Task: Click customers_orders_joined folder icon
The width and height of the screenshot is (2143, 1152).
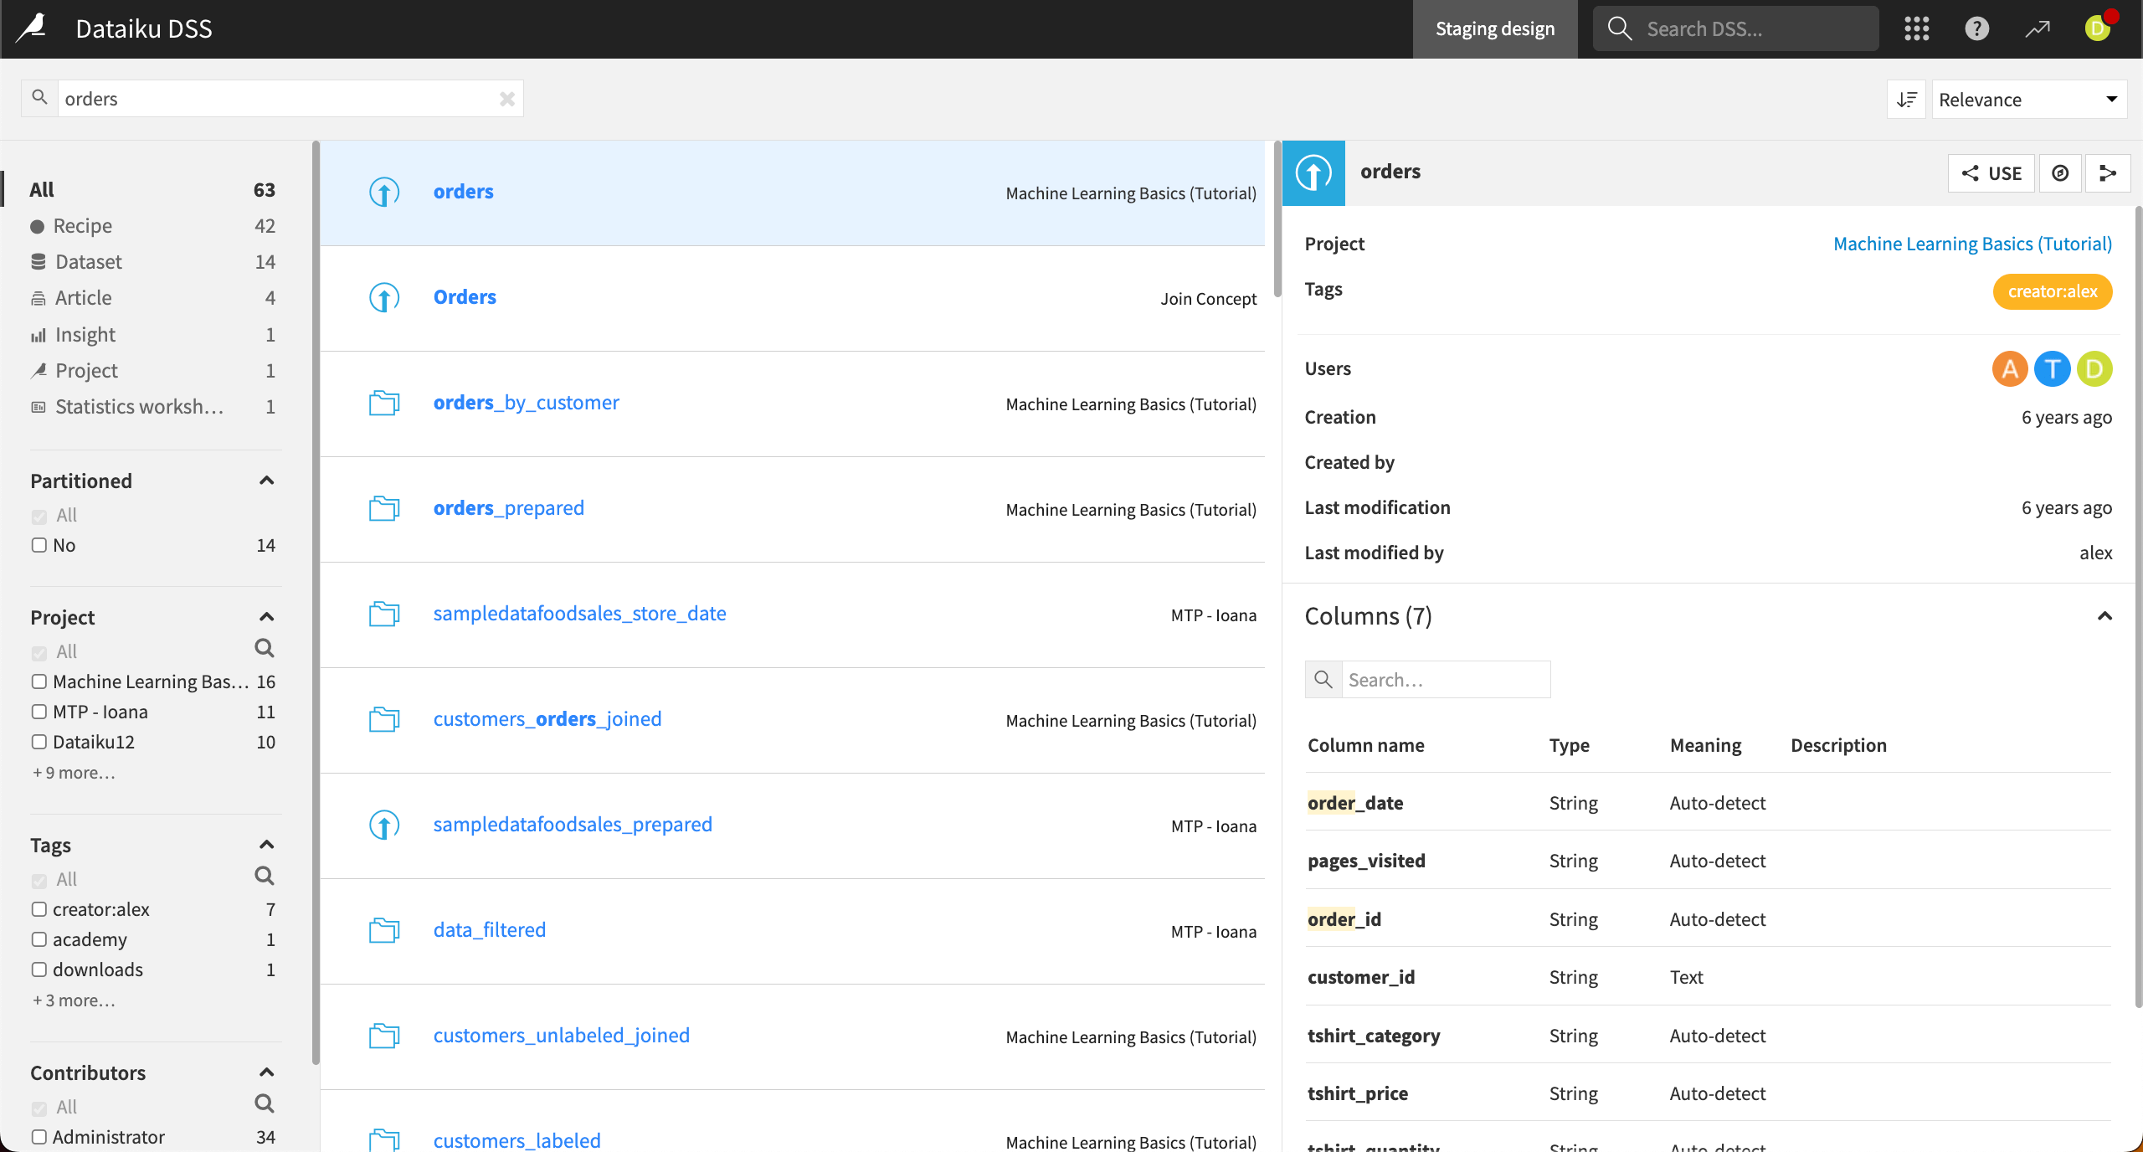Action: point(384,719)
